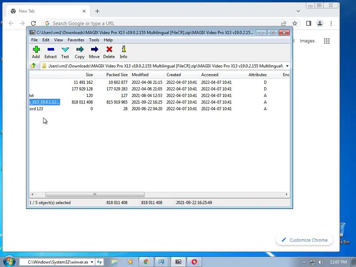The width and height of the screenshot is (356, 267).
Task: Open the Info toolbar icon
Action: [123, 52]
